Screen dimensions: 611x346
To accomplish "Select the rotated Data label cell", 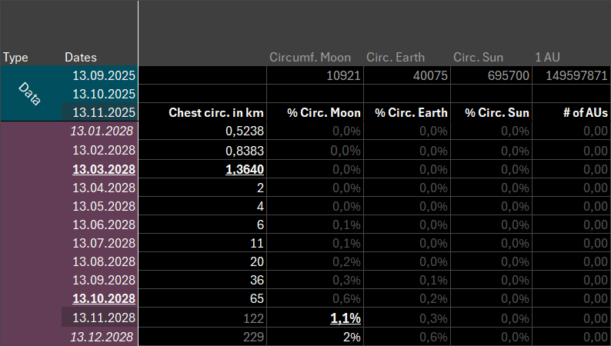I will click(30, 93).
